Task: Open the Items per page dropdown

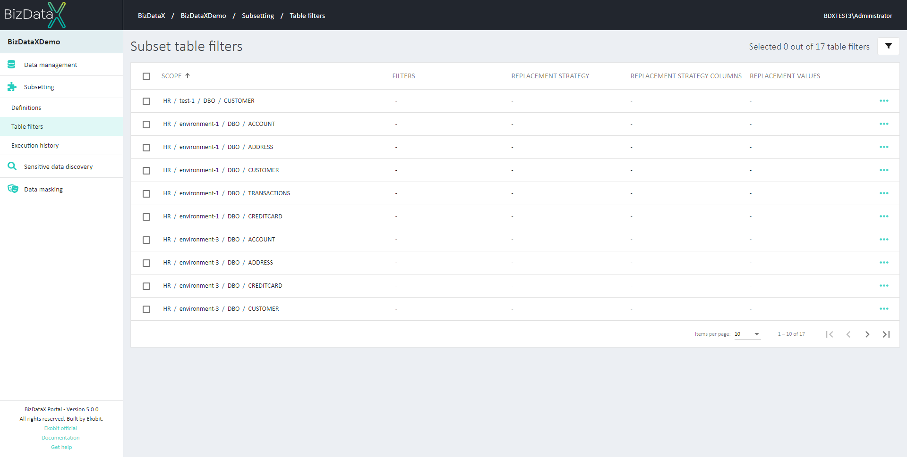Action: (747, 334)
